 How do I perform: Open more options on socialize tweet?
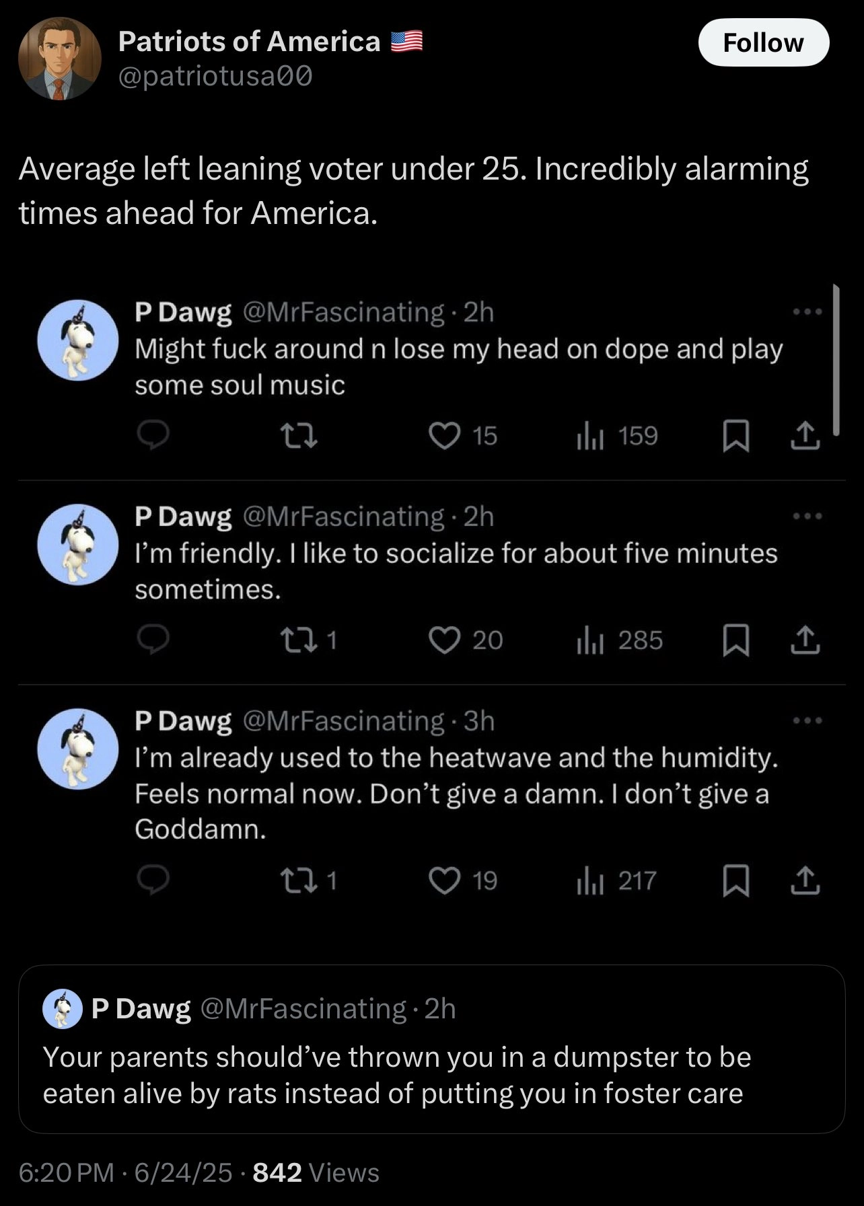pyautogui.click(x=807, y=517)
